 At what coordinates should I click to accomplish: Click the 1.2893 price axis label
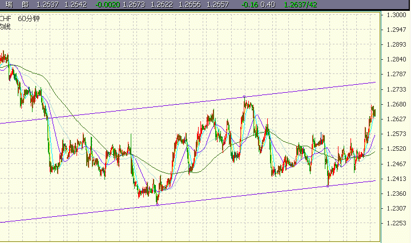[x=397, y=44]
